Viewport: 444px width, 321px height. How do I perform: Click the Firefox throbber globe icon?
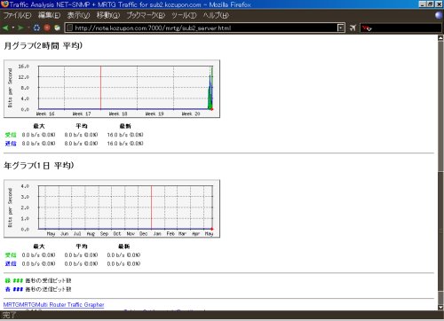click(x=439, y=15)
